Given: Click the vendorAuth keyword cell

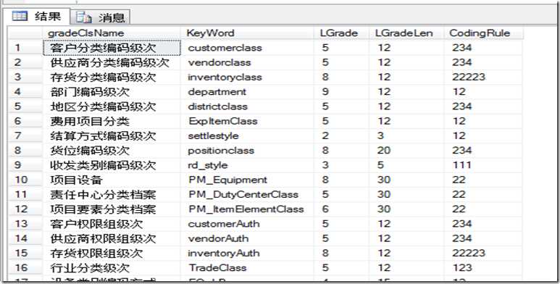Looking at the screenshot, I should [x=247, y=238].
